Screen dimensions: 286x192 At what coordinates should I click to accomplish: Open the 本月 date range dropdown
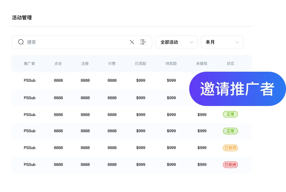[x=222, y=42]
